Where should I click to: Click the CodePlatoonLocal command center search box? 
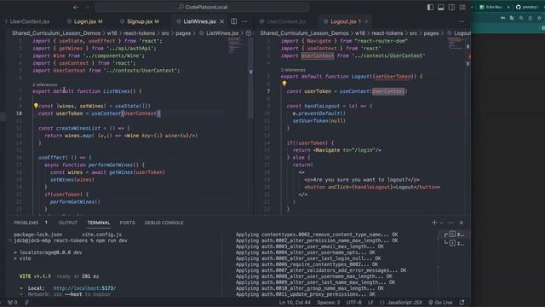click(202, 7)
